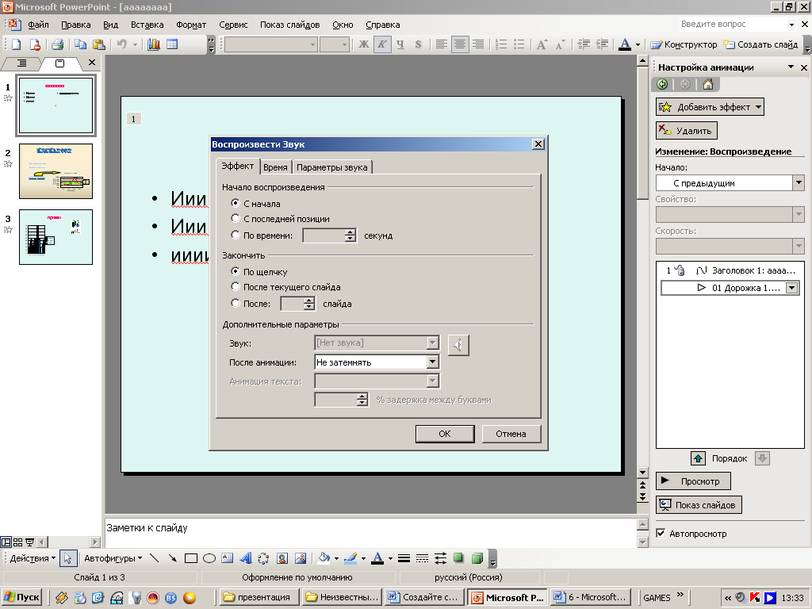Select the Line drawing tool

click(155, 558)
